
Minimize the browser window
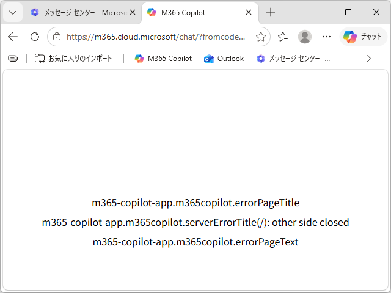pos(320,12)
